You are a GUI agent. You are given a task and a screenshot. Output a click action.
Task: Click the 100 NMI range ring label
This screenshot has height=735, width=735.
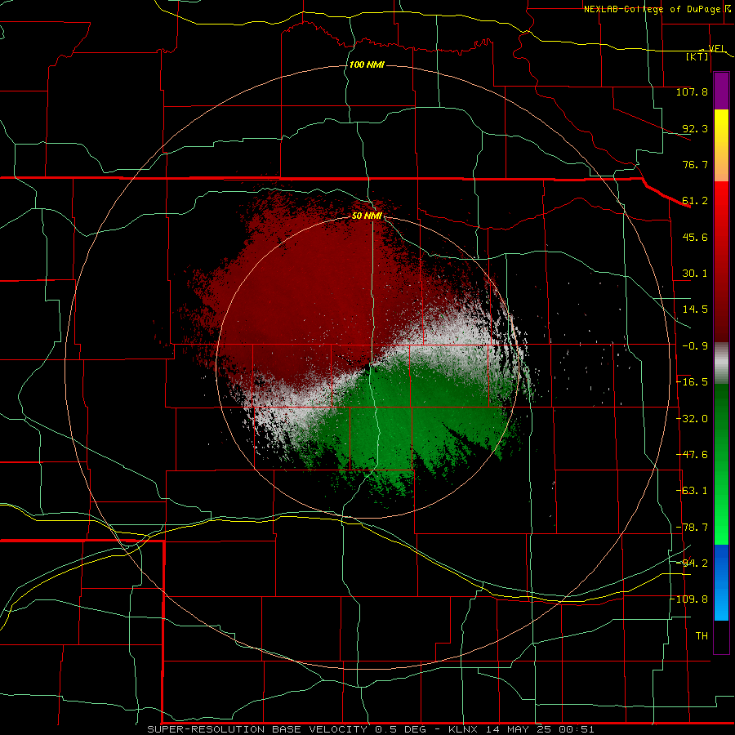point(367,65)
